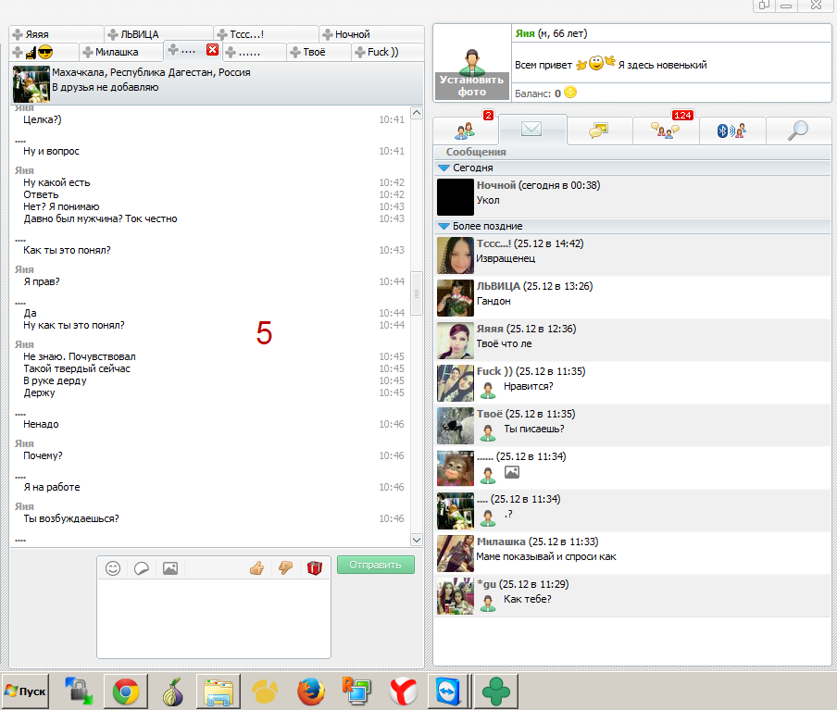Open the ЛЬВИЦА message from 13:26

633,298
